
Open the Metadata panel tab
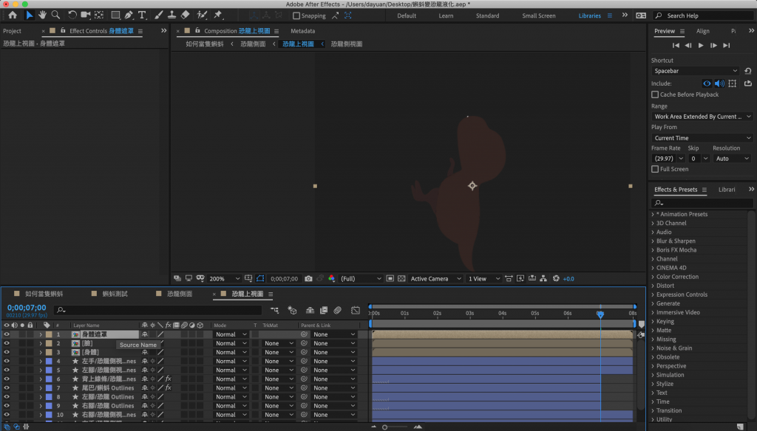point(302,31)
